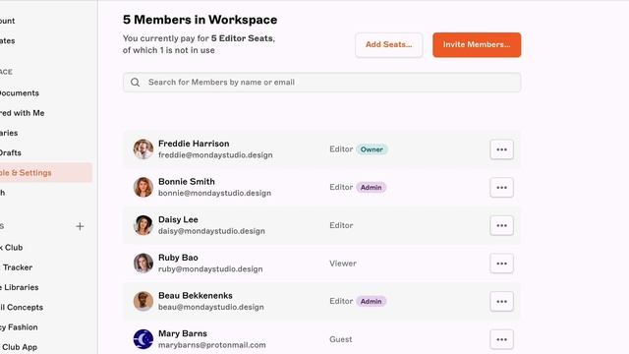Open the Libraries project in sidebar
The image size is (629, 354).
tap(20, 287)
